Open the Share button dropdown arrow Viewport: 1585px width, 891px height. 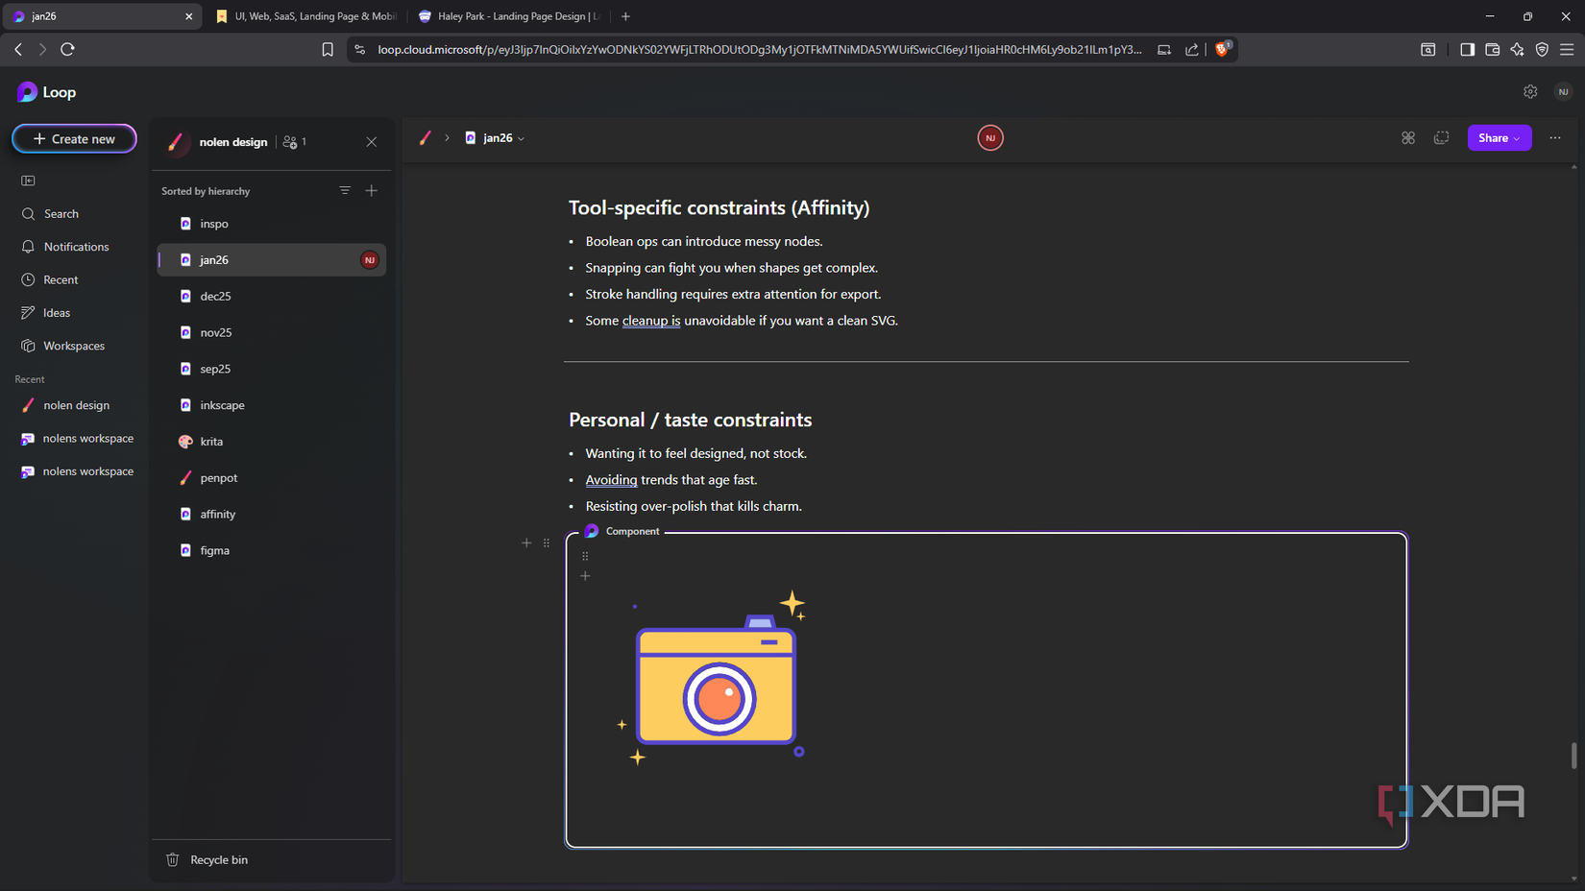(1516, 137)
